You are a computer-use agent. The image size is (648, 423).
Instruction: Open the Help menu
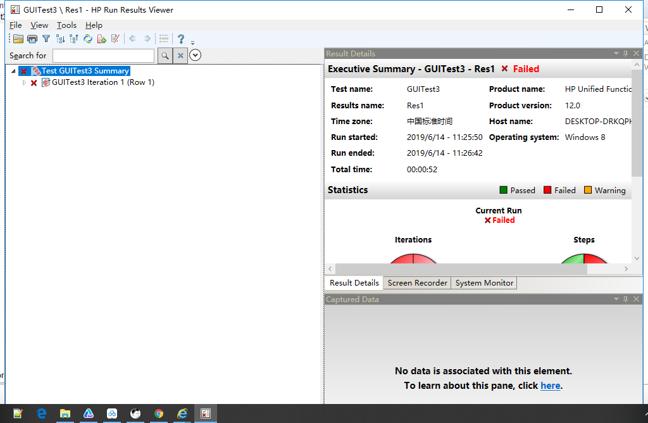click(x=94, y=25)
